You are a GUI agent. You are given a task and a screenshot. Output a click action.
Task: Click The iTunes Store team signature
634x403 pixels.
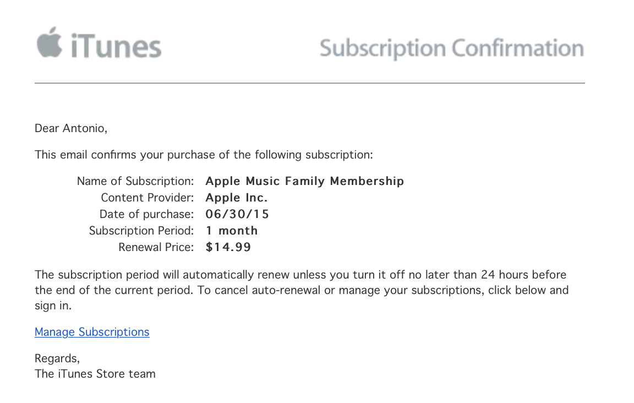[x=95, y=374]
